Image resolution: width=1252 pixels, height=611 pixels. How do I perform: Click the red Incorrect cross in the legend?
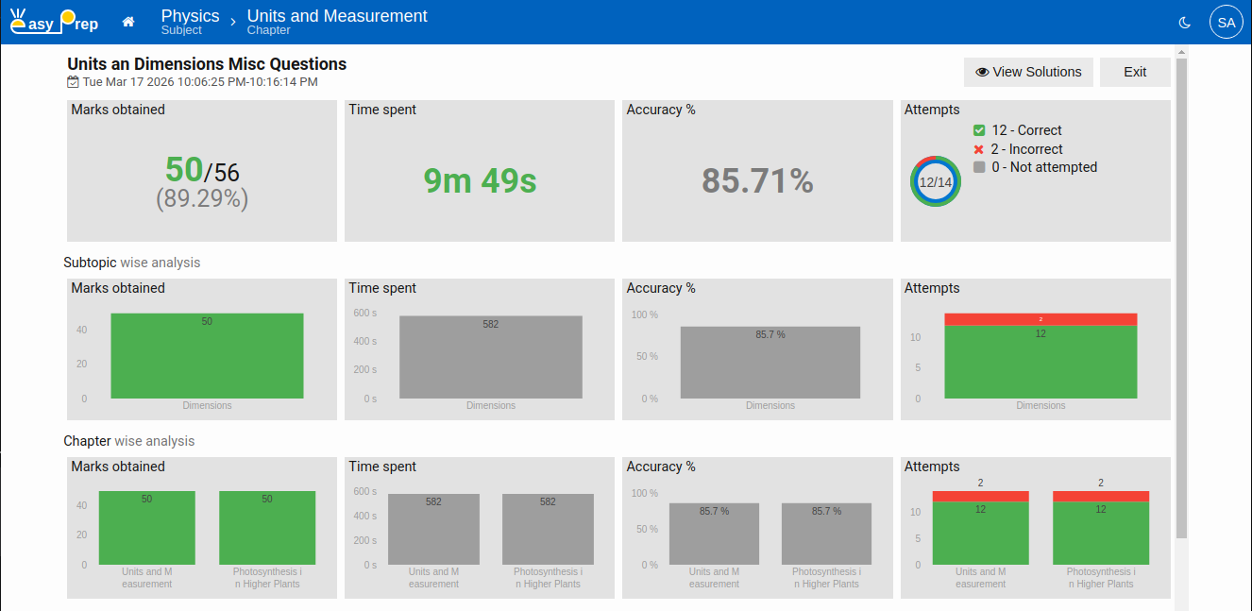979,149
